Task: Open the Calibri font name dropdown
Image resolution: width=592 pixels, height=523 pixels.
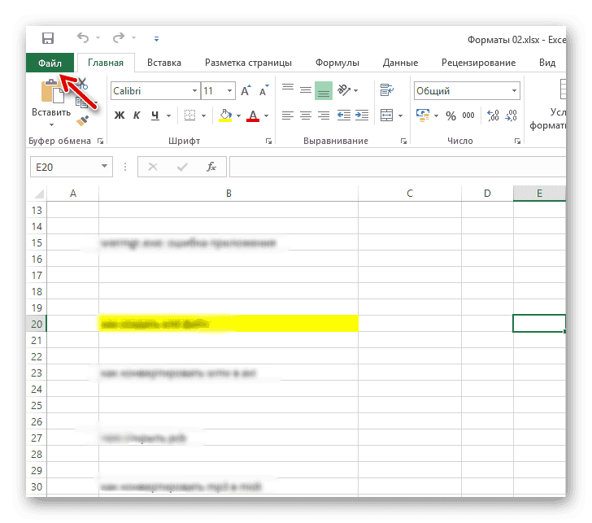Action: (194, 90)
